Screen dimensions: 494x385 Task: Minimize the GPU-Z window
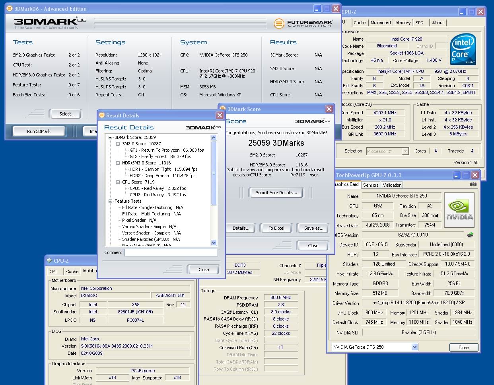457,175
